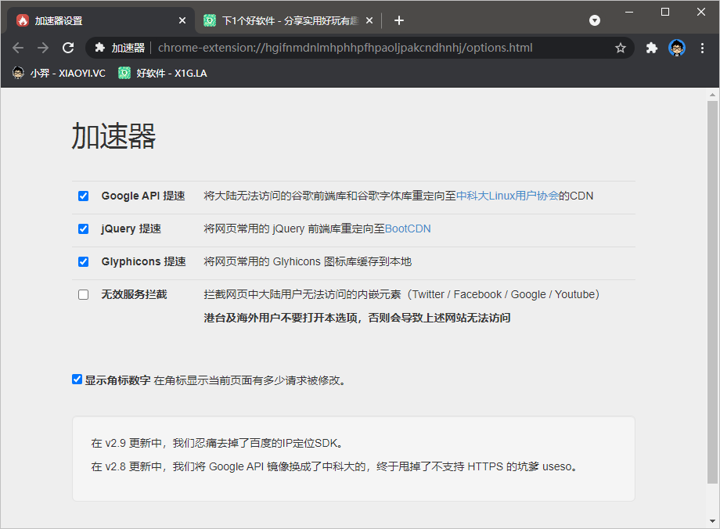The width and height of the screenshot is (720, 529).
Task: Reload the page with refresh icon
Action: (x=68, y=48)
